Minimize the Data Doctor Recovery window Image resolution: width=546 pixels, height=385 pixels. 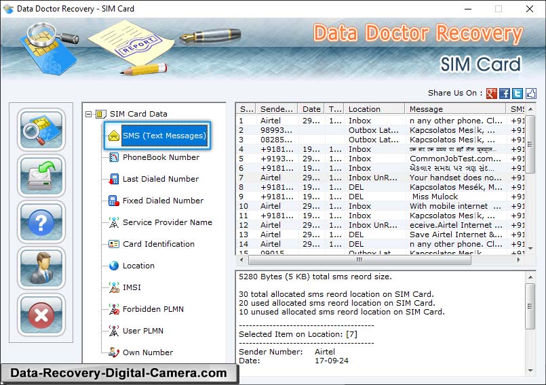468,9
